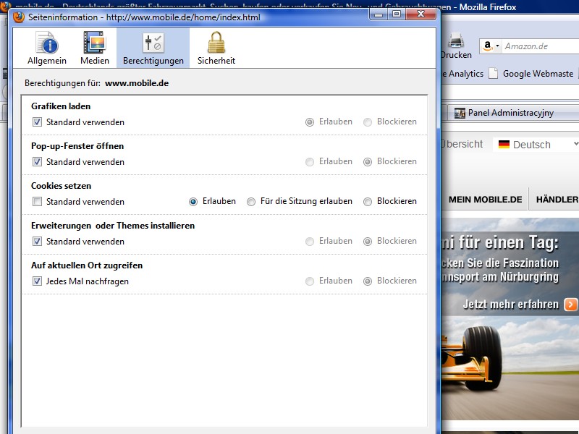Click the www.mobile.de hostname text
579x434 pixels.
point(137,83)
